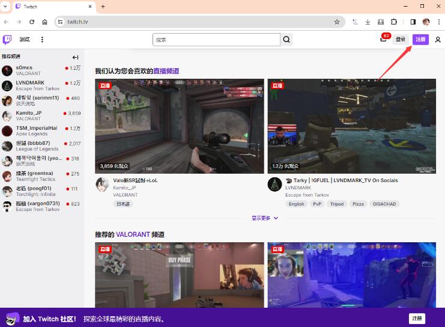This screenshot has width=445, height=327.
Task: Open the VALORANT link in the recommended heading
Action: [x=133, y=234]
